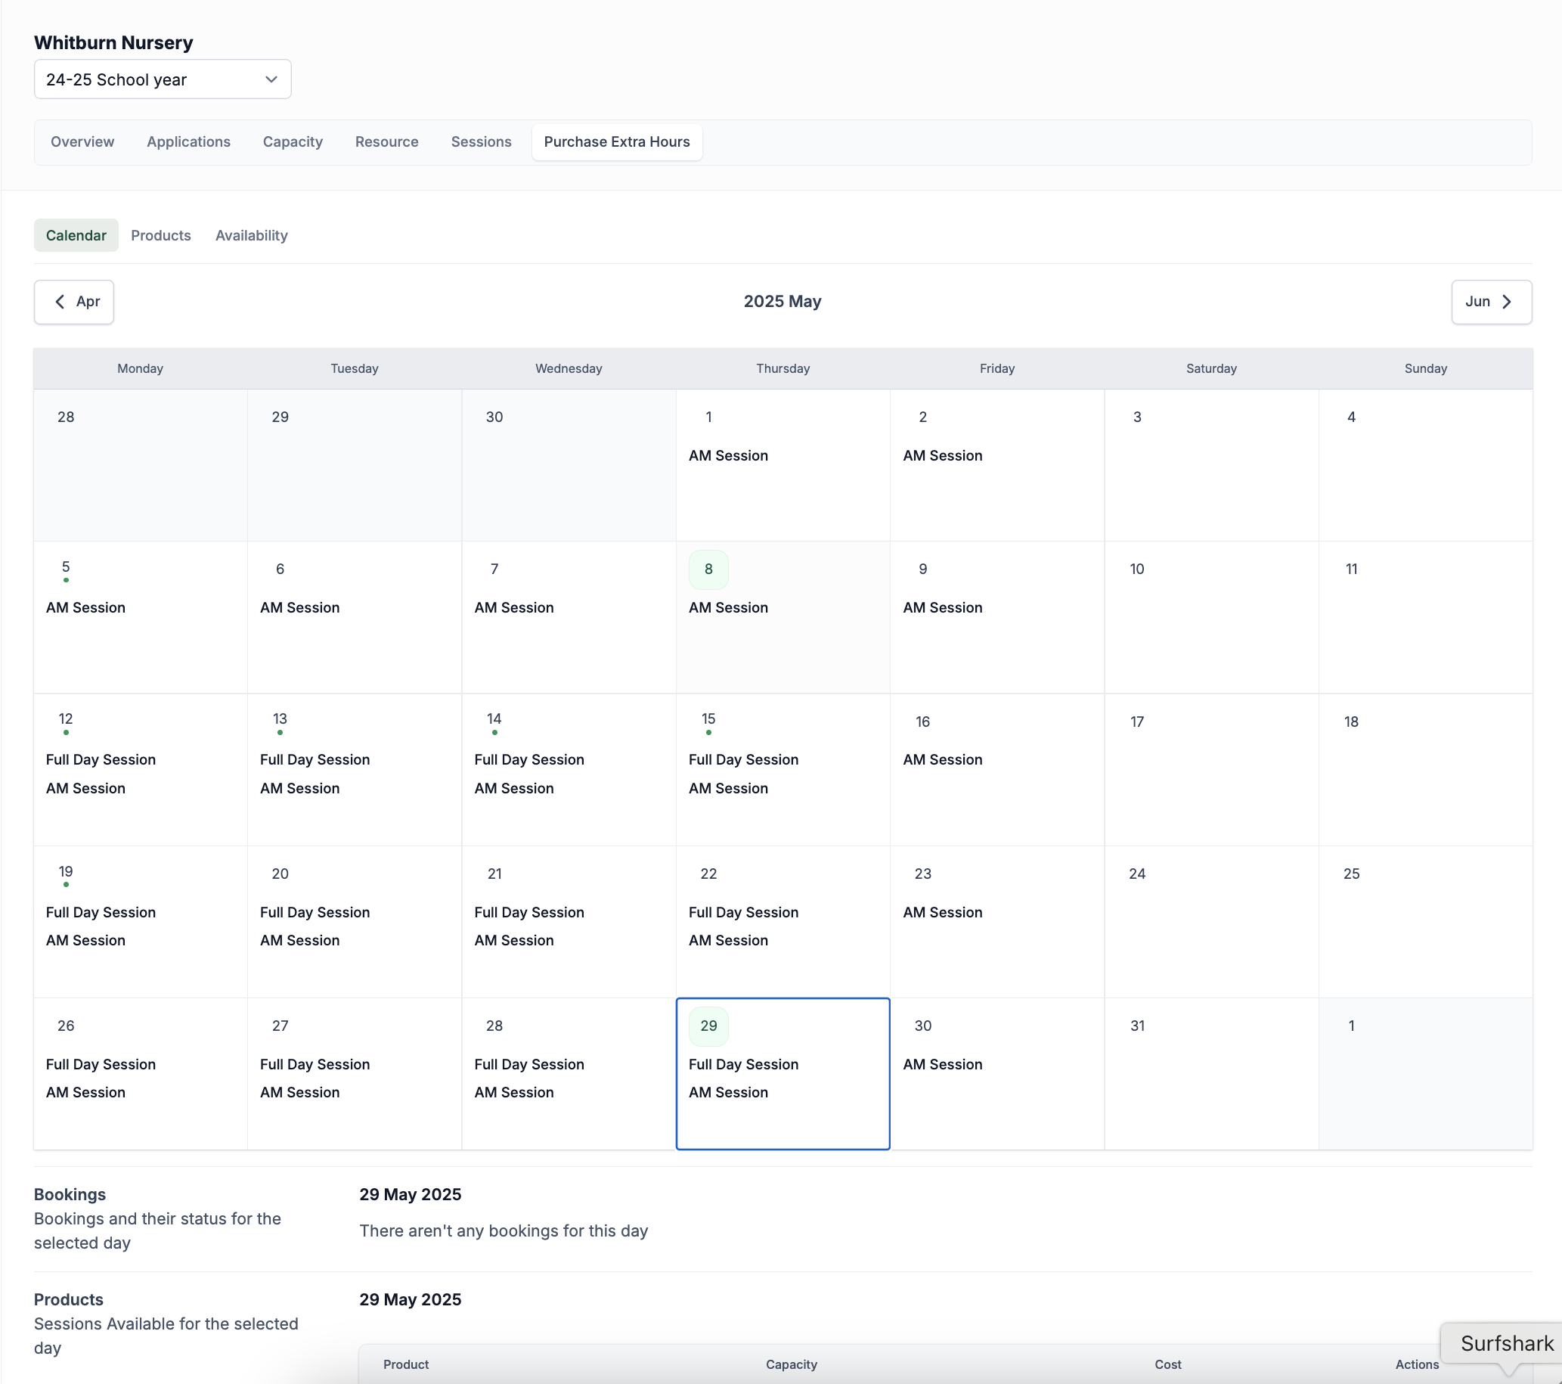Switch to the Availability sub-tab
The height and width of the screenshot is (1384, 1562).
[252, 235]
